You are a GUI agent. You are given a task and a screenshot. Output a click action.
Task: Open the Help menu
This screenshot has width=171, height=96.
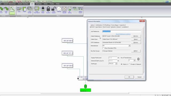pyautogui.click(x=58, y=4)
